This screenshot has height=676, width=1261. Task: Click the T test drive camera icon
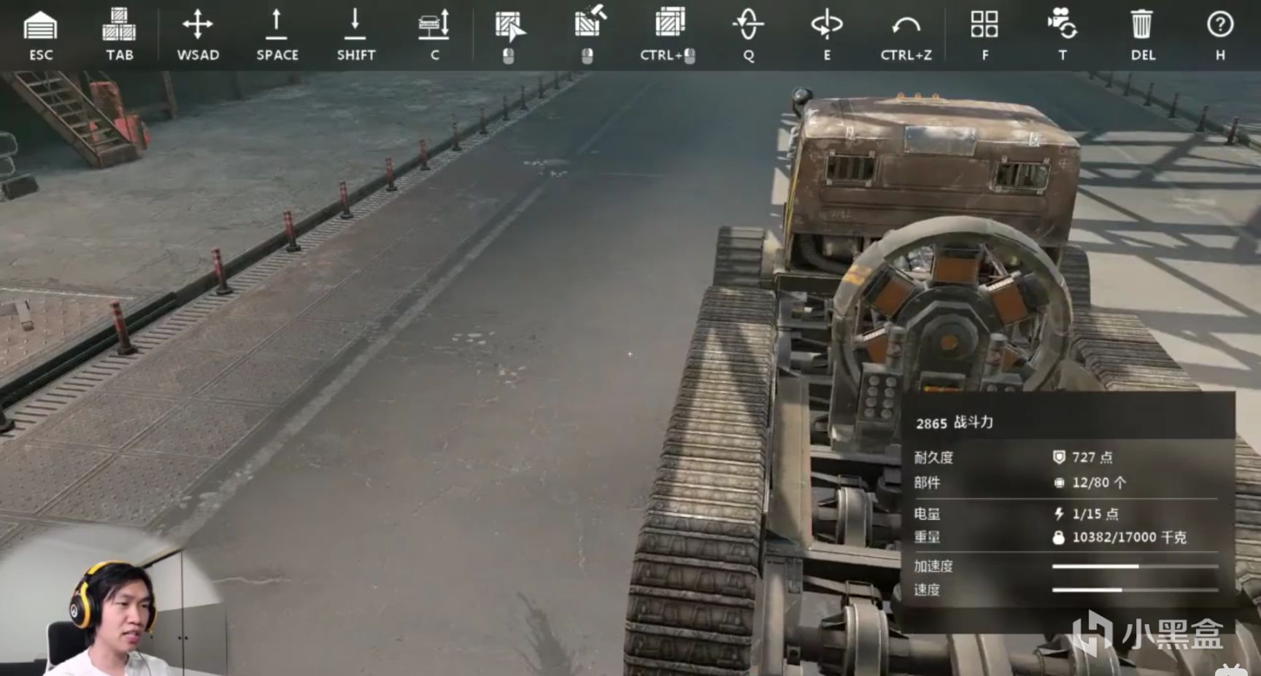tap(1062, 23)
